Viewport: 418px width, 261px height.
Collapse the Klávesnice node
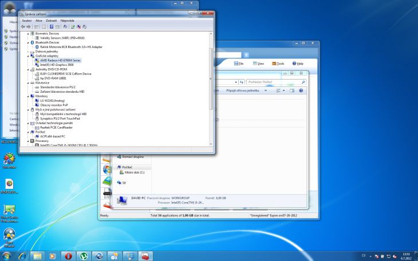(28, 83)
